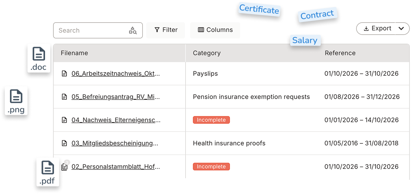Click Incomplete badge on 04_Nachweis row
This screenshot has height=194, width=416.
tap(211, 120)
